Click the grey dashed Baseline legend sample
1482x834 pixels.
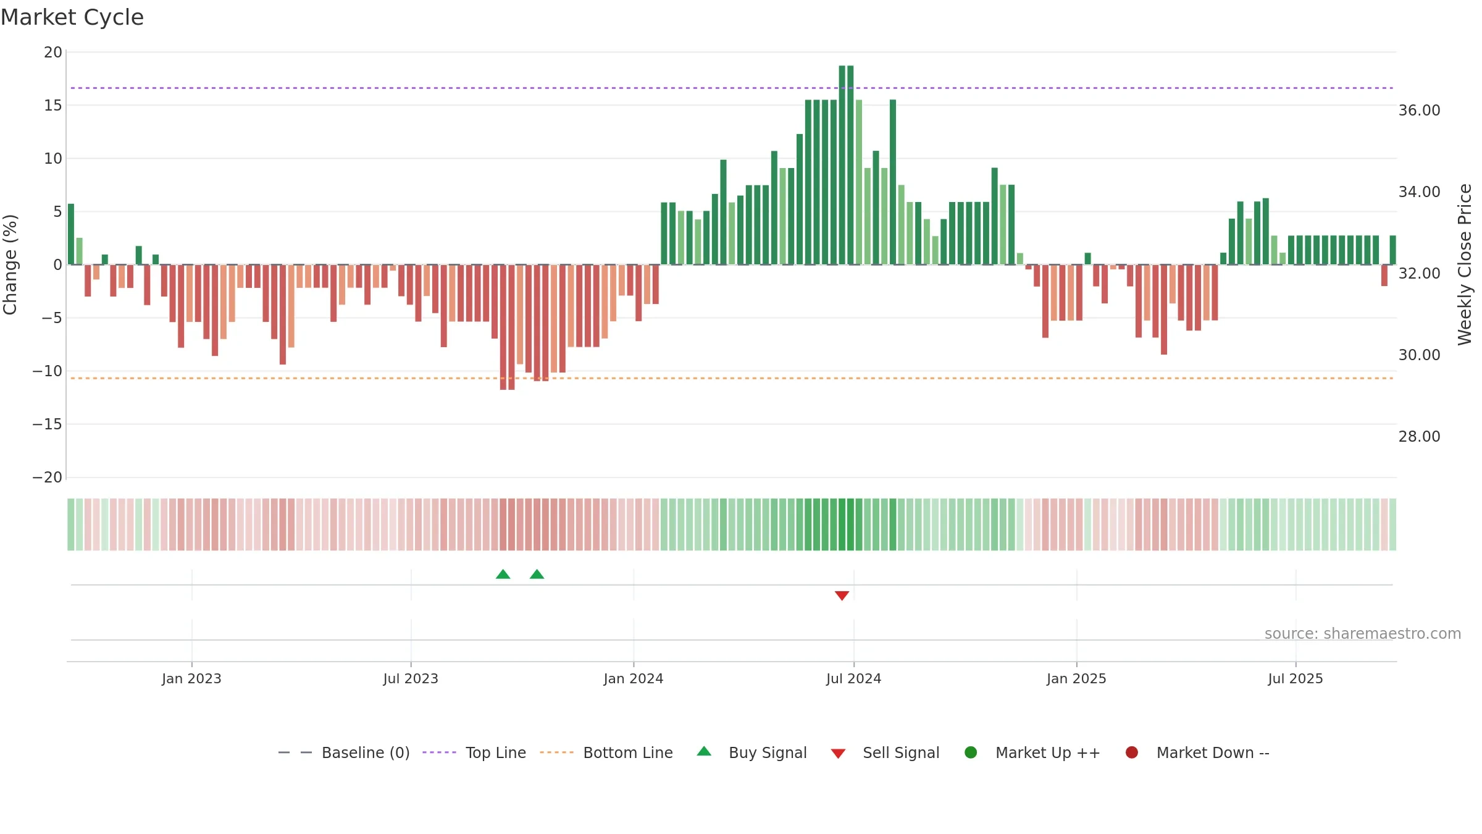295,752
